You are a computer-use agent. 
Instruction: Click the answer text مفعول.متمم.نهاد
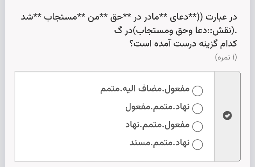158,125
